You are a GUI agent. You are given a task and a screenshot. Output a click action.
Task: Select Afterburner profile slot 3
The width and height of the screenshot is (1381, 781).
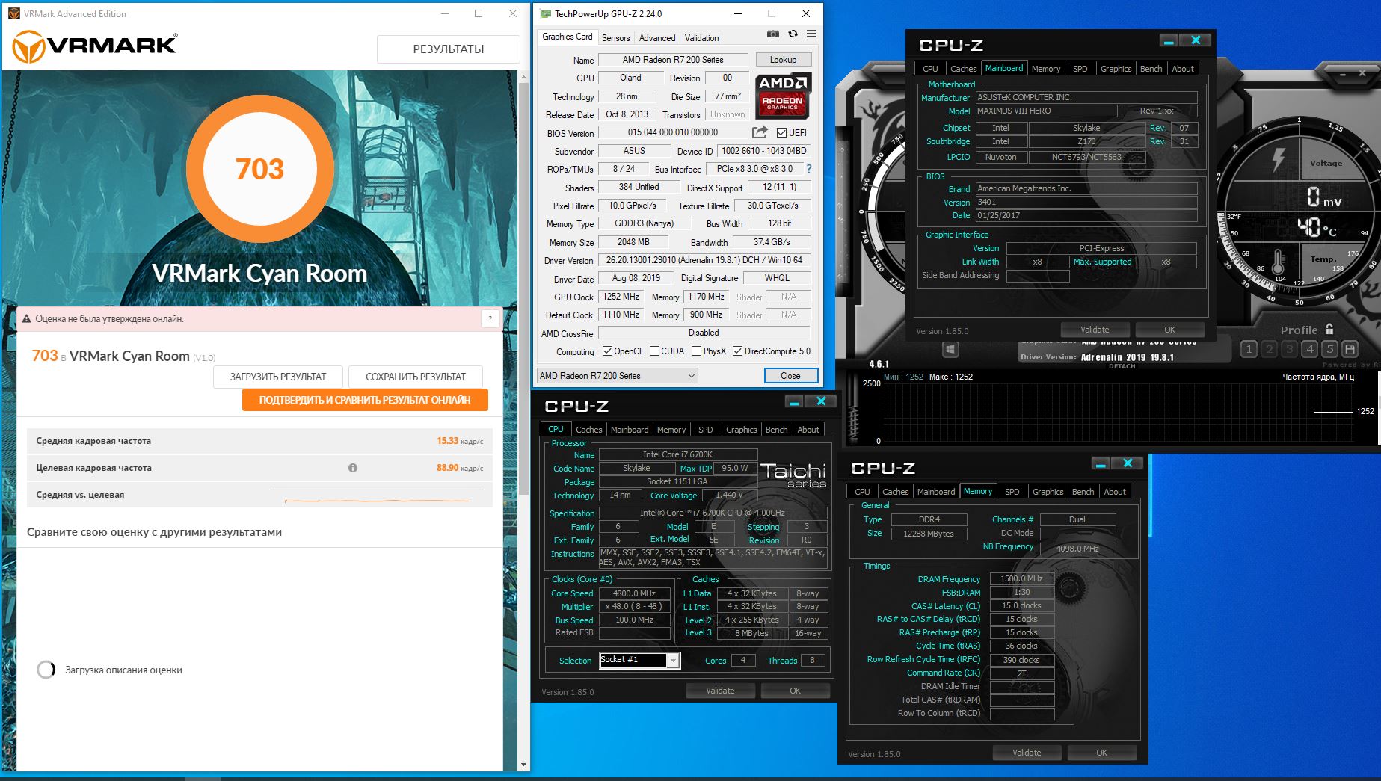[x=1289, y=349]
